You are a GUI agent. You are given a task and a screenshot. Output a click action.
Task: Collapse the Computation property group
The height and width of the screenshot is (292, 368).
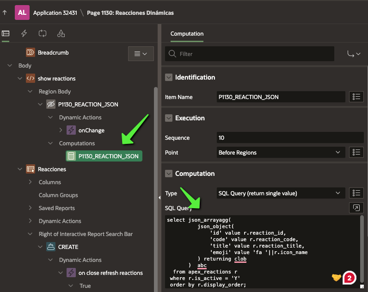coord(169,174)
